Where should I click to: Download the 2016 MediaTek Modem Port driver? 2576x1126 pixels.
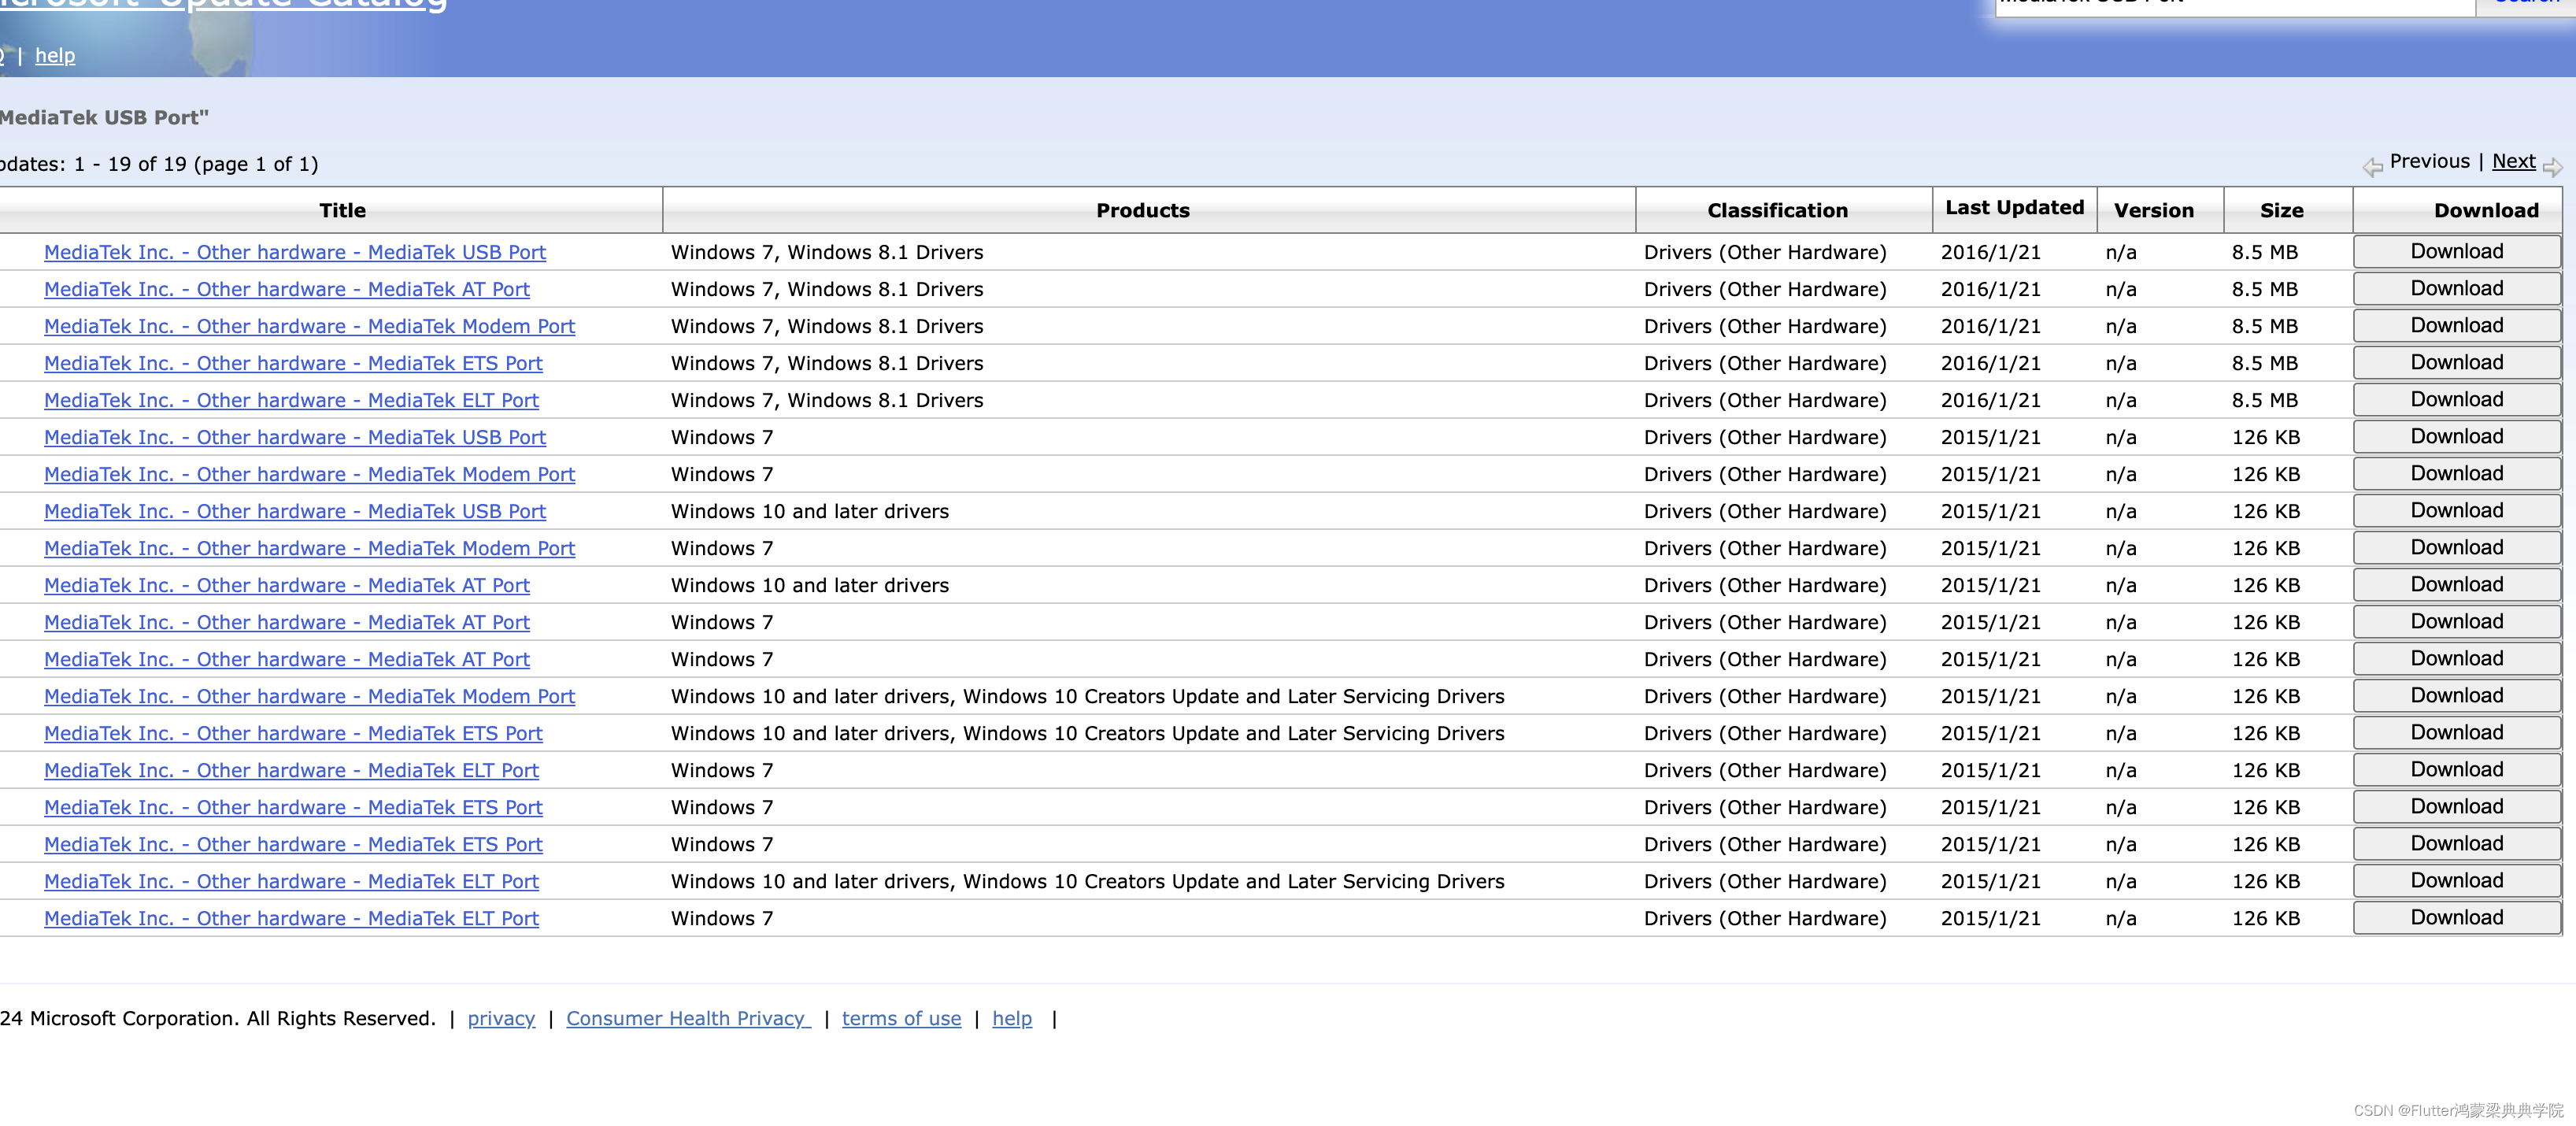point(2456,325)
